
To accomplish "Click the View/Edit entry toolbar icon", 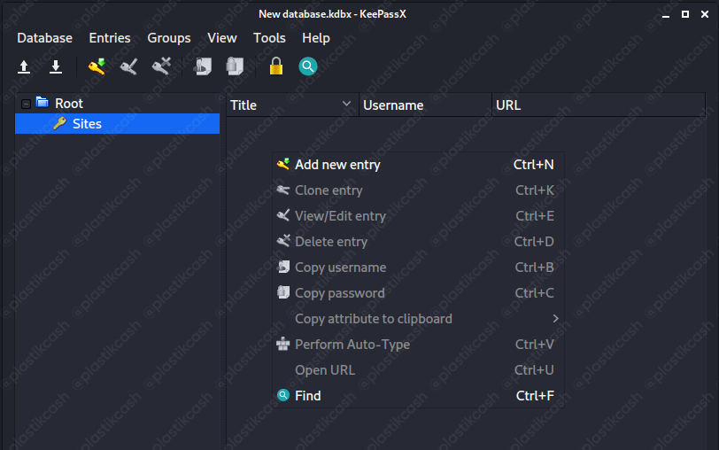I will pyautogui.click(x=129, y=66).
